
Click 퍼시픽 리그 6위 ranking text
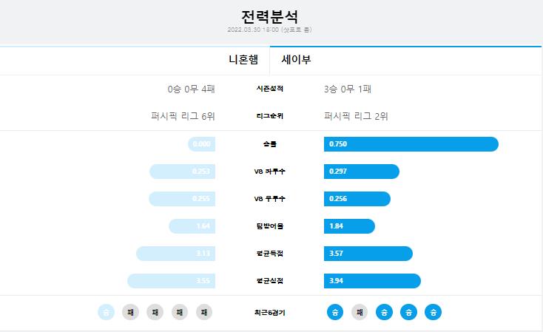(183, 116)
